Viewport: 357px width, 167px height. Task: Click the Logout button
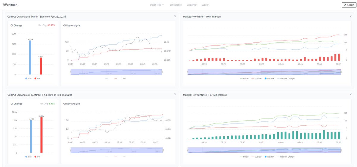[x=348, y=5]
